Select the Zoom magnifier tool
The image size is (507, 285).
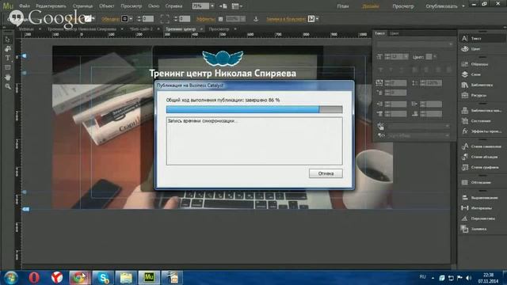8,86
